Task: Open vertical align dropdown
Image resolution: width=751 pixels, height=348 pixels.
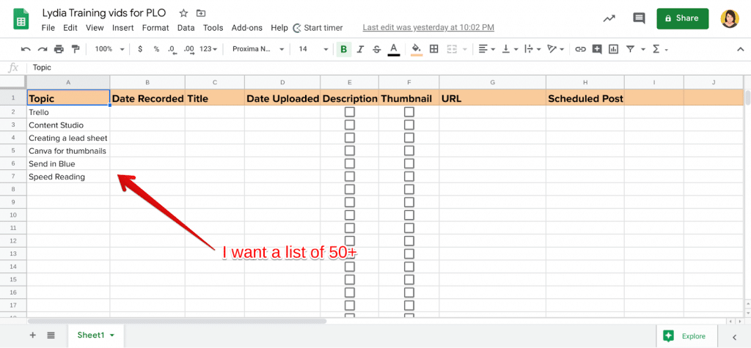Action: pos(510,49)
